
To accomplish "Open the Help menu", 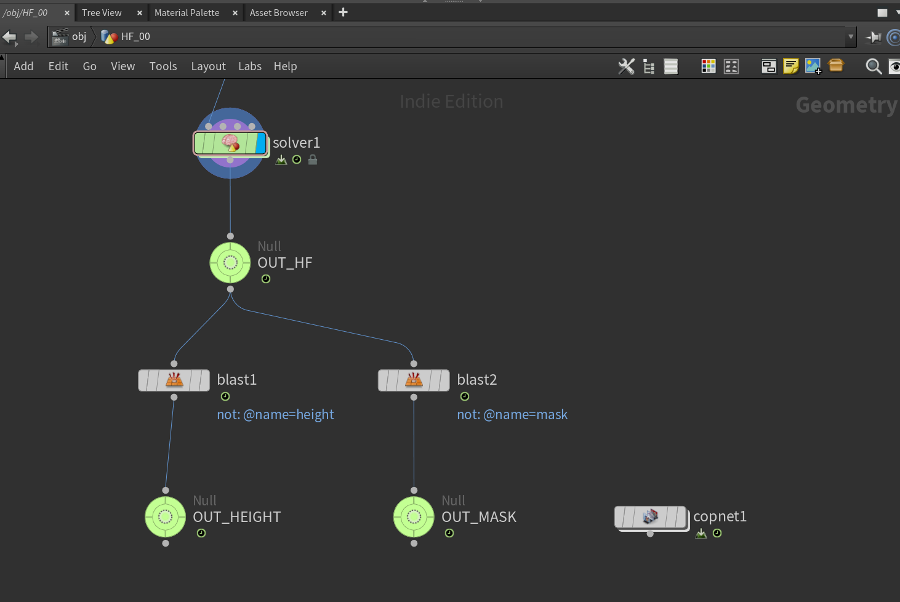I will point(285,66).
